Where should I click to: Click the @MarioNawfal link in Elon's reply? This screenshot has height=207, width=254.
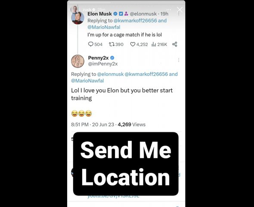pyautogui.click(x=104, y=27)
